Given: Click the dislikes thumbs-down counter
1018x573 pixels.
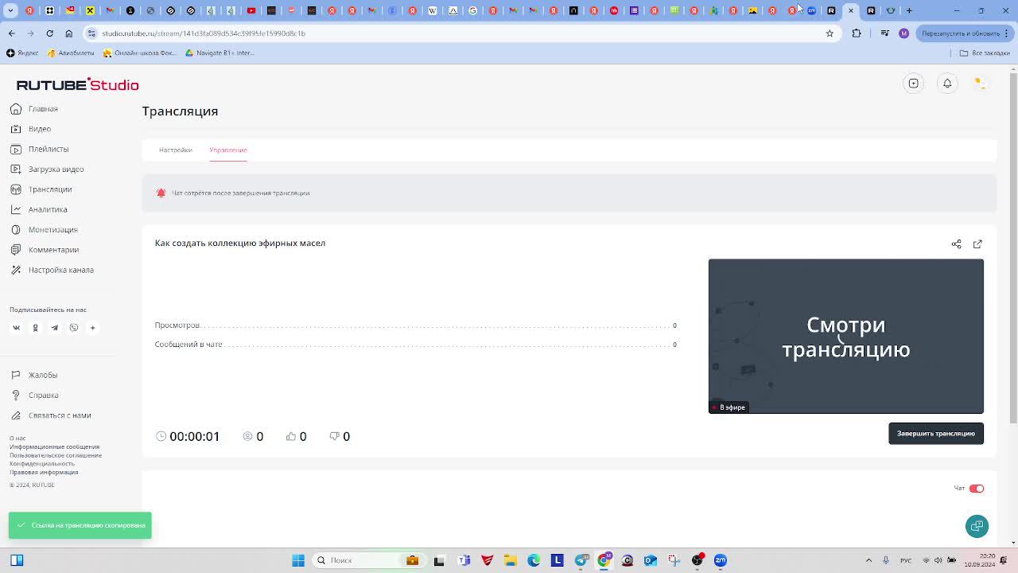Looking at the screenshot, I should tap(340, 436).
